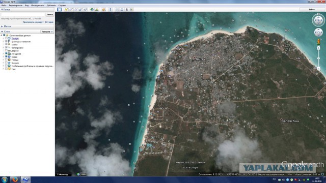Uncheck the Метки layer checkbox
This screenshot has width=326, height=183.
pyautogui.click(x=6, y=44)
